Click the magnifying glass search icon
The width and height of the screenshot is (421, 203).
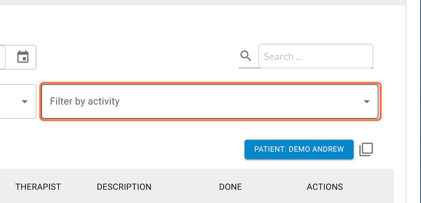coord(246,56)
